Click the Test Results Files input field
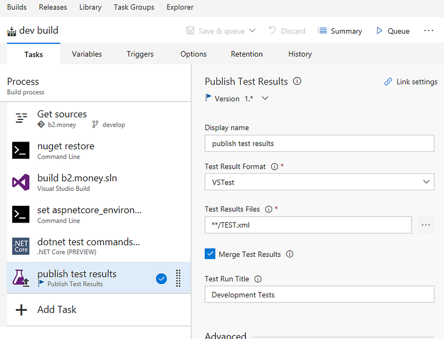The height and width of the screenshot is (339, 444). (308, 225)
